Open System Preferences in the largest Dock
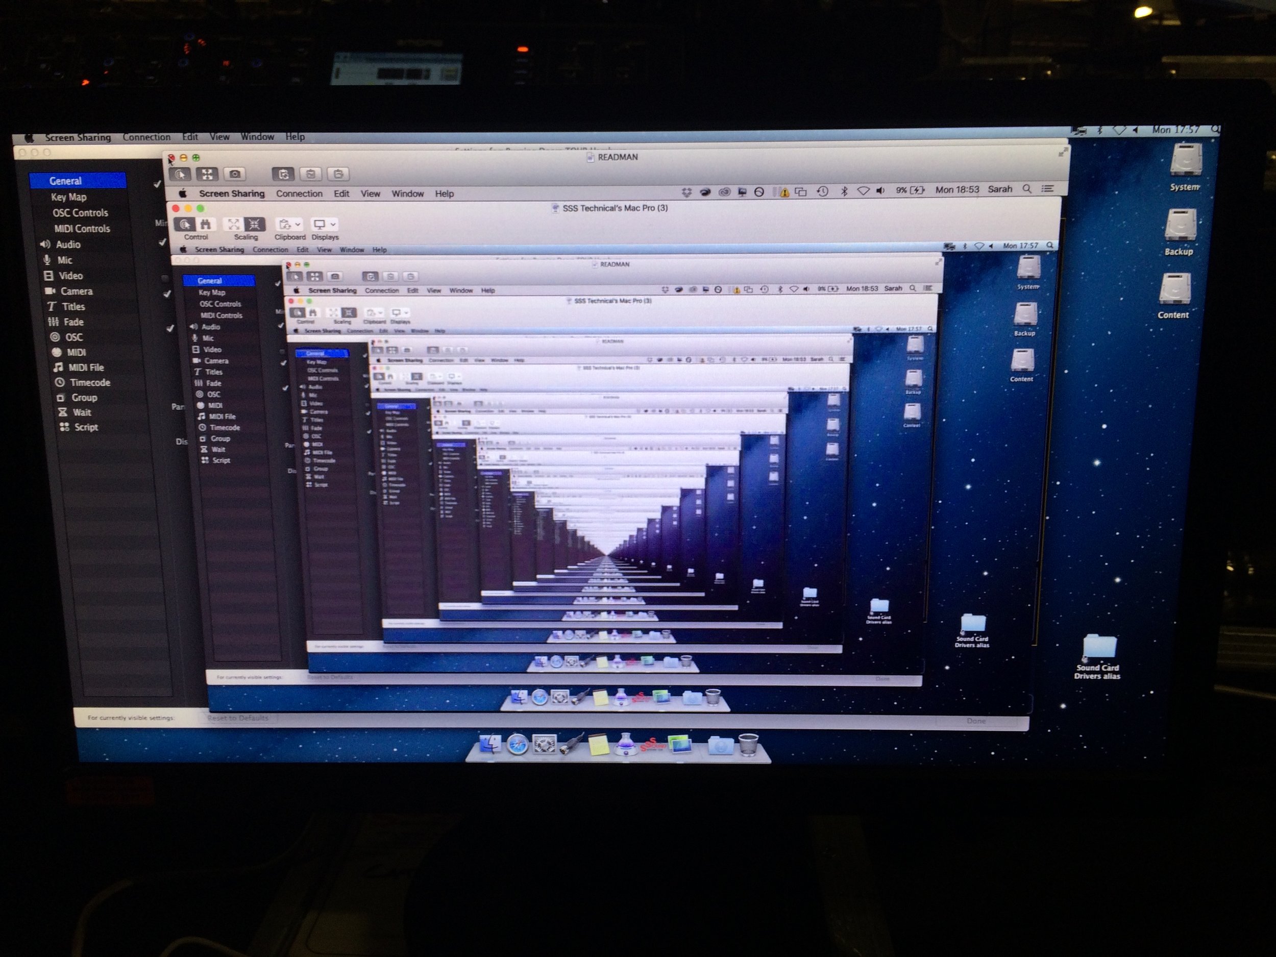1276x957 pixels. (545, 745)
